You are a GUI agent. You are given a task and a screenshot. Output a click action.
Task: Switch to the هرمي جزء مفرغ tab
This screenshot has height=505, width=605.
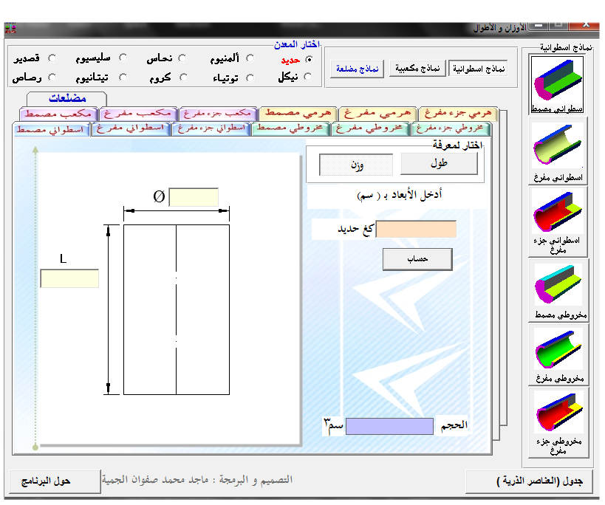tap(459, 114)
